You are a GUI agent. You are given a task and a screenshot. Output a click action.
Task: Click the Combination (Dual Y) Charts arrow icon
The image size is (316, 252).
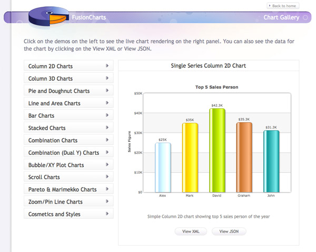107,153
